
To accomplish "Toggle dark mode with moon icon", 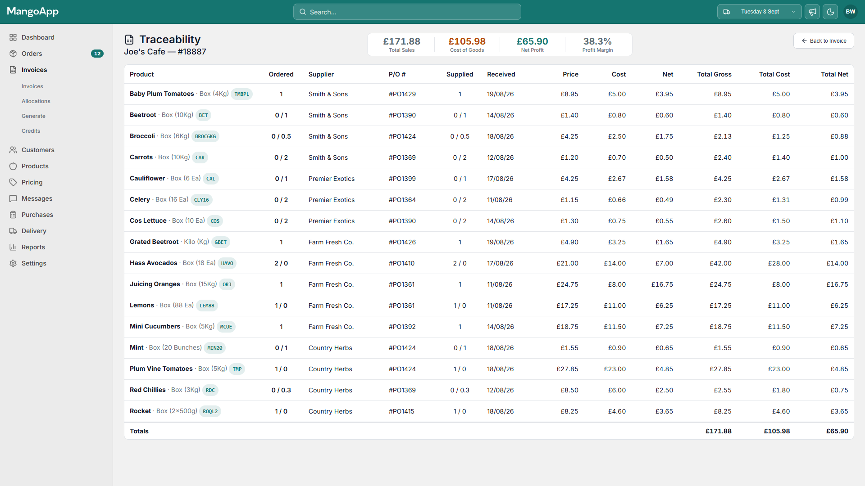I will pyautogui.click(x=830, y=12).
